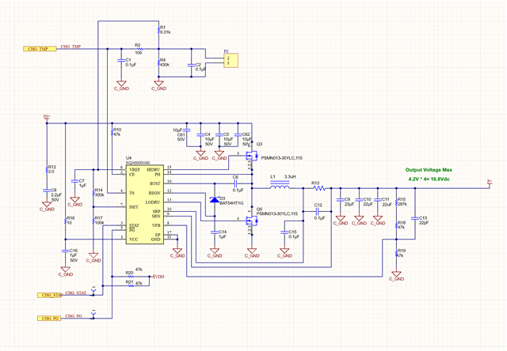Click the 9.31k value of R1

(166, 32)
